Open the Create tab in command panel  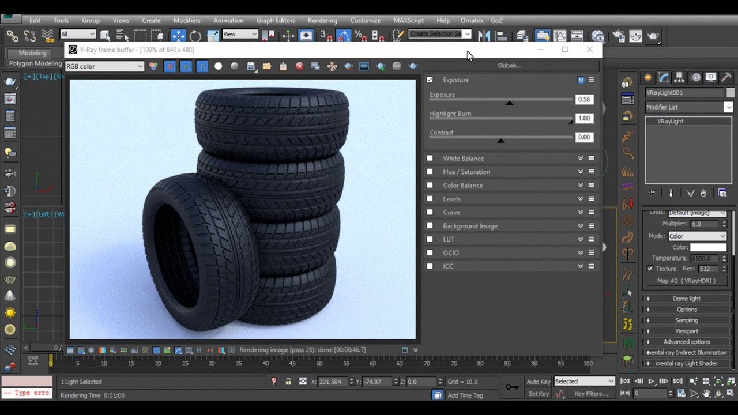649,77
